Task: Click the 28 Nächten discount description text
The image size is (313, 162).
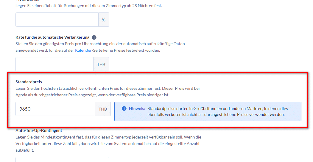Action: 89,6
